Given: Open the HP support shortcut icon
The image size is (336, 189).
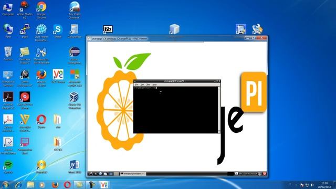Looking at the screenshot, I should (x=25, y=78).
